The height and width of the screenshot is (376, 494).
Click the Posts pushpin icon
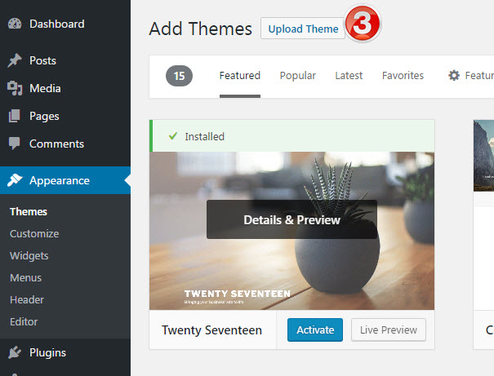click(x=15, y=60)
